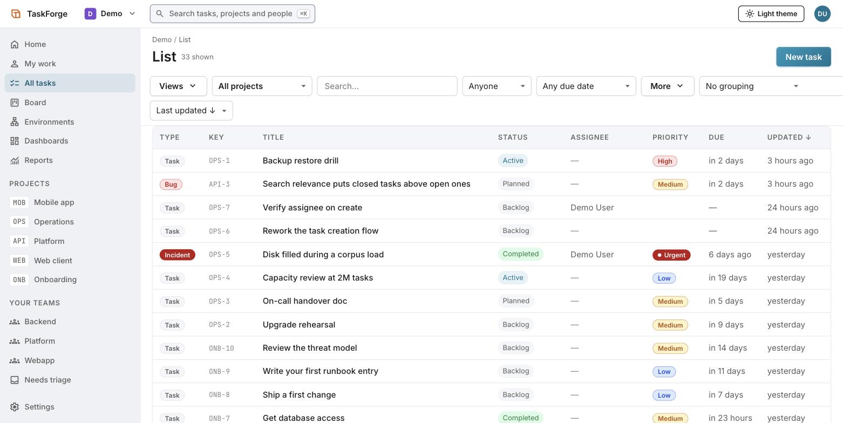Image resolution: width=843 pixels, height=423 pixels.
Task: Click the magnifier icon in global search
Action: point(160,13)
